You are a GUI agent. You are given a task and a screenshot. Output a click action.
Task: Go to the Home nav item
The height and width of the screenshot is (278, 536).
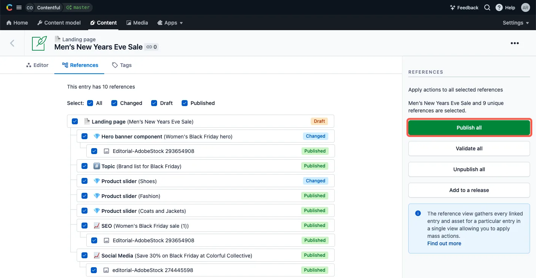pyautogui.click(x=17, y=23)
